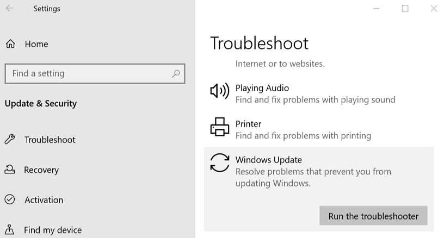444x238 pixels.
Task: Expand the Playing Audio troubleshooter entry
Action: [316, 93]
